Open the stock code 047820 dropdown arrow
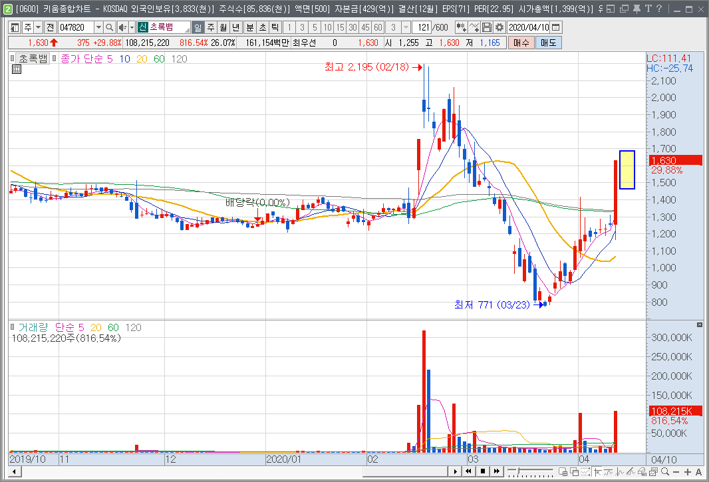 tap(98, 27)
